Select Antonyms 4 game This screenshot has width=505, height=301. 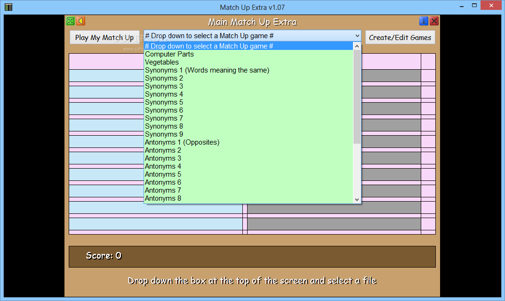248,166
